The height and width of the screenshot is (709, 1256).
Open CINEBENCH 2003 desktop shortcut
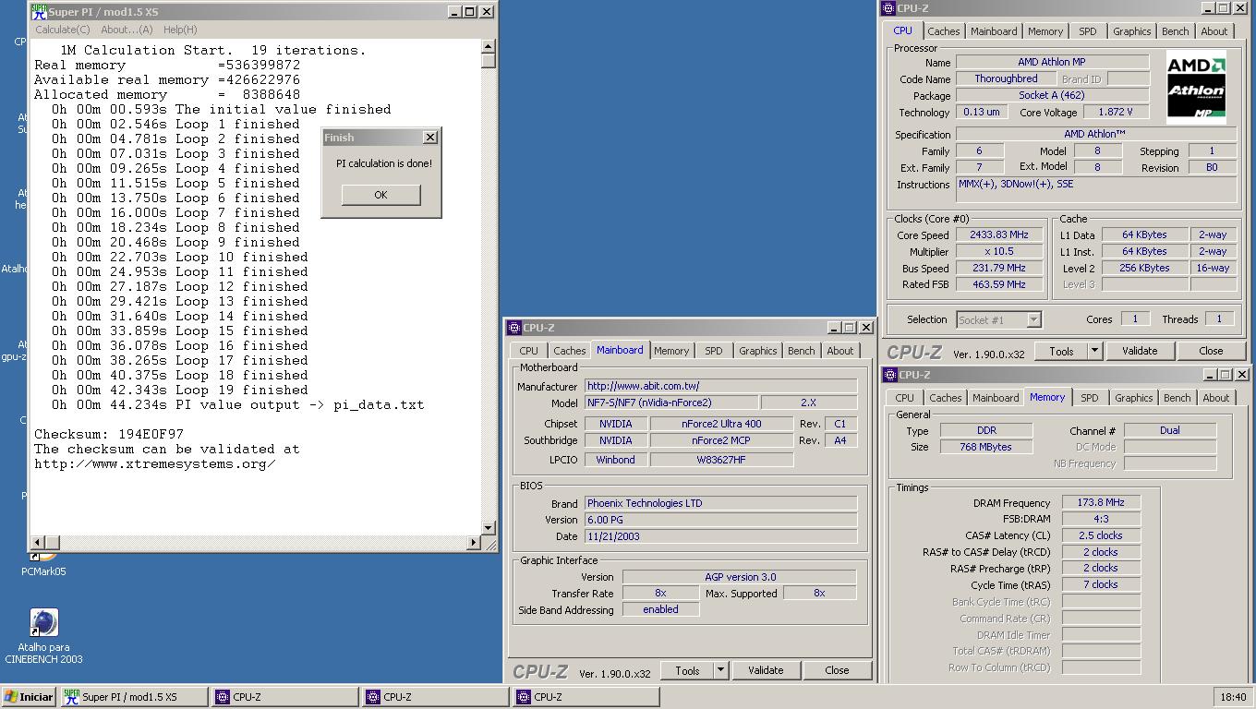pos(43,634)
